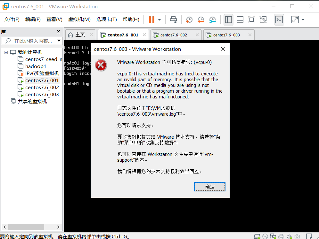Image resolution: width=319 pixels, height=239 pixels.
Task: Click the orange Pause virtual machine icon
Action: click(x=151, y=20)
